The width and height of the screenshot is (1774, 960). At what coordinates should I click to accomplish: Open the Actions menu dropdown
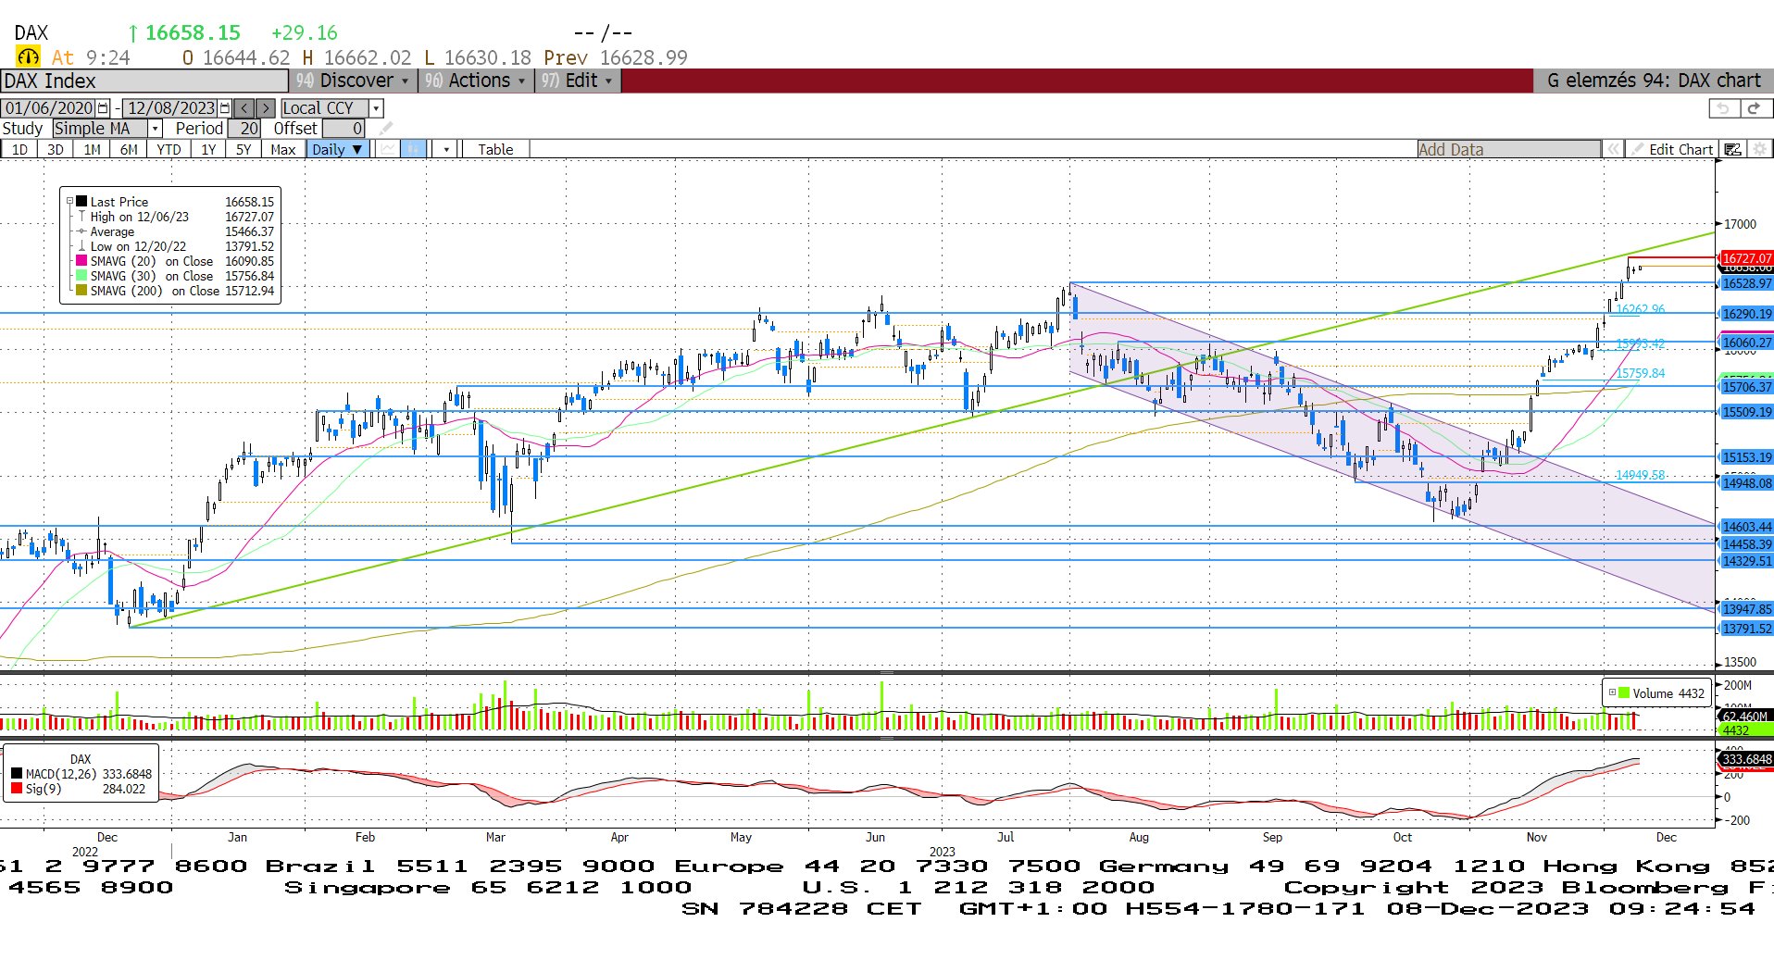pyautogui.click(x=476, y=81)
